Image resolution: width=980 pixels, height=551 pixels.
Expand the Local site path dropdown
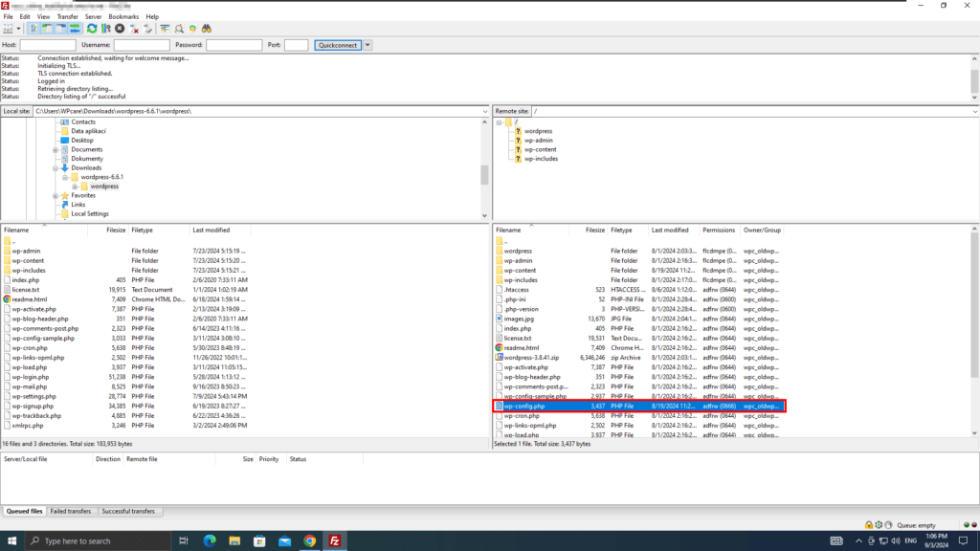(484, 111)
